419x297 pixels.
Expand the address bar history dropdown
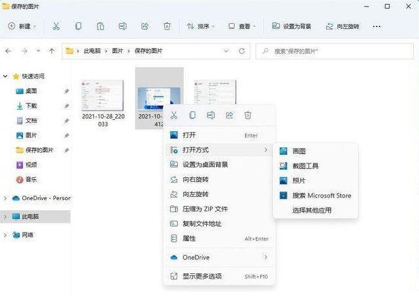[x=226, y=51]
